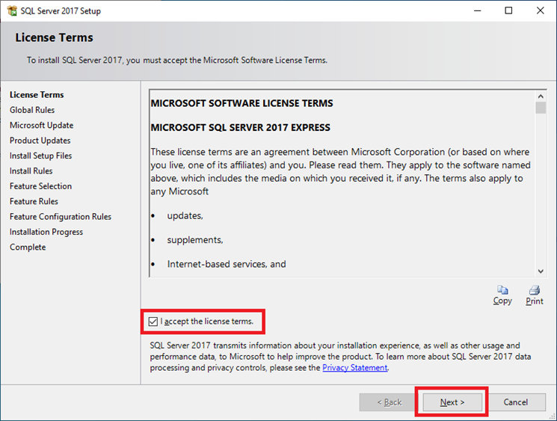
Task: Select Feature Rules step in the sidebar
Action: point(34,201)
